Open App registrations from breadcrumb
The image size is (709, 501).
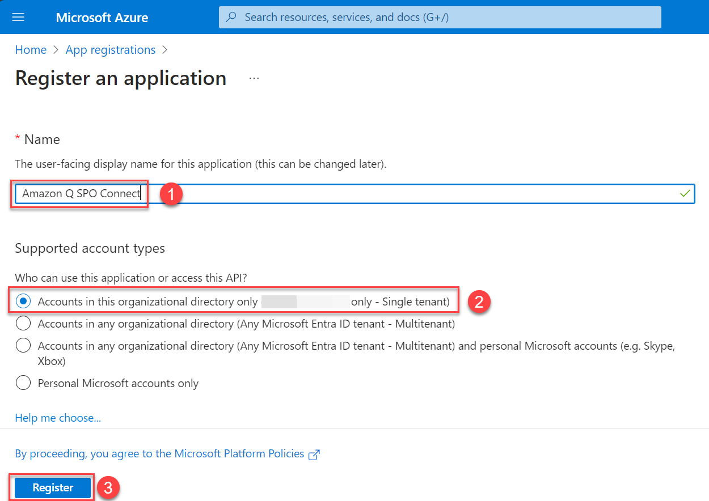click(110, 50)
